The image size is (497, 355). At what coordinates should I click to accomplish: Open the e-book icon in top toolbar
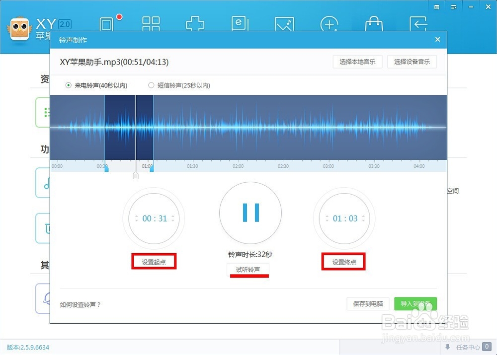[x=240, y=24]
